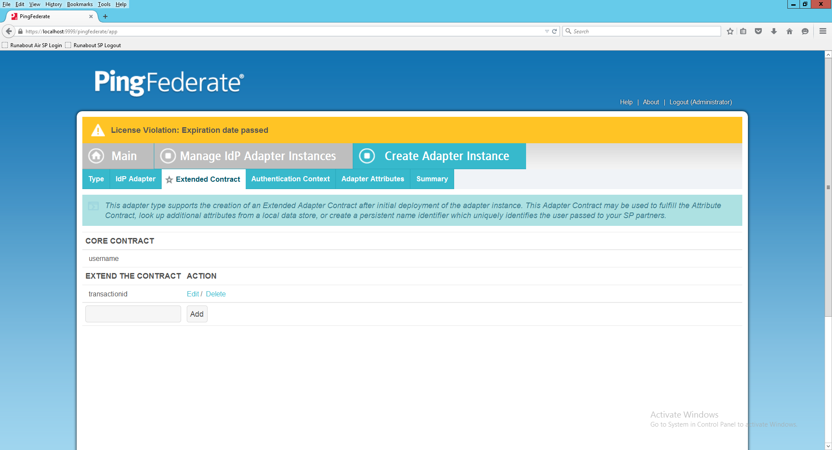Open the History menu
The image size is (832, 450).
point(54,4)
